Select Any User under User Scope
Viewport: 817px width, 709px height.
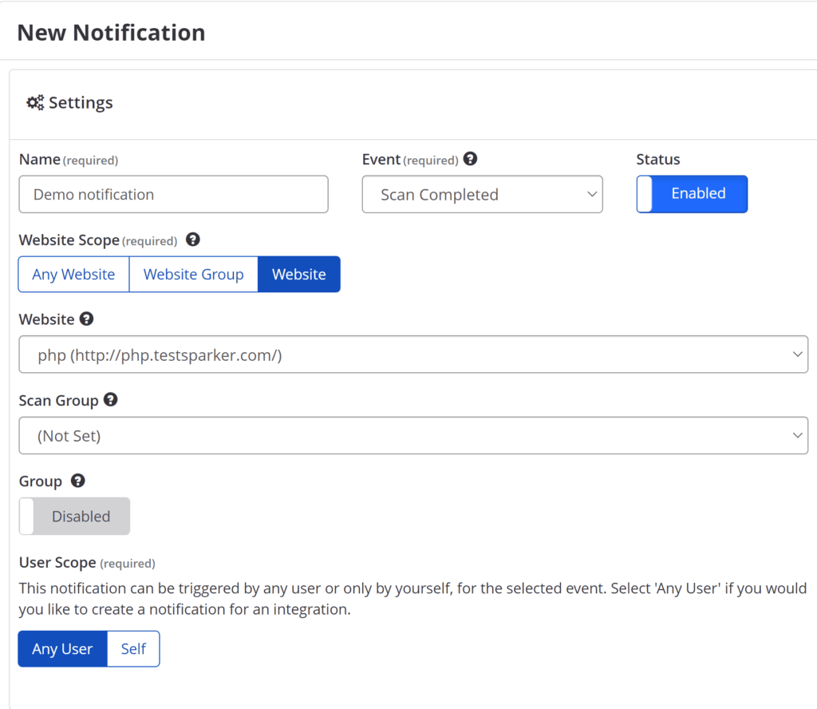click(61, 648)
